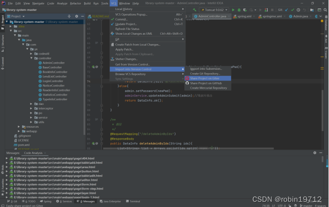Open the Maven sidebar tool window

(x=326, y=53)
